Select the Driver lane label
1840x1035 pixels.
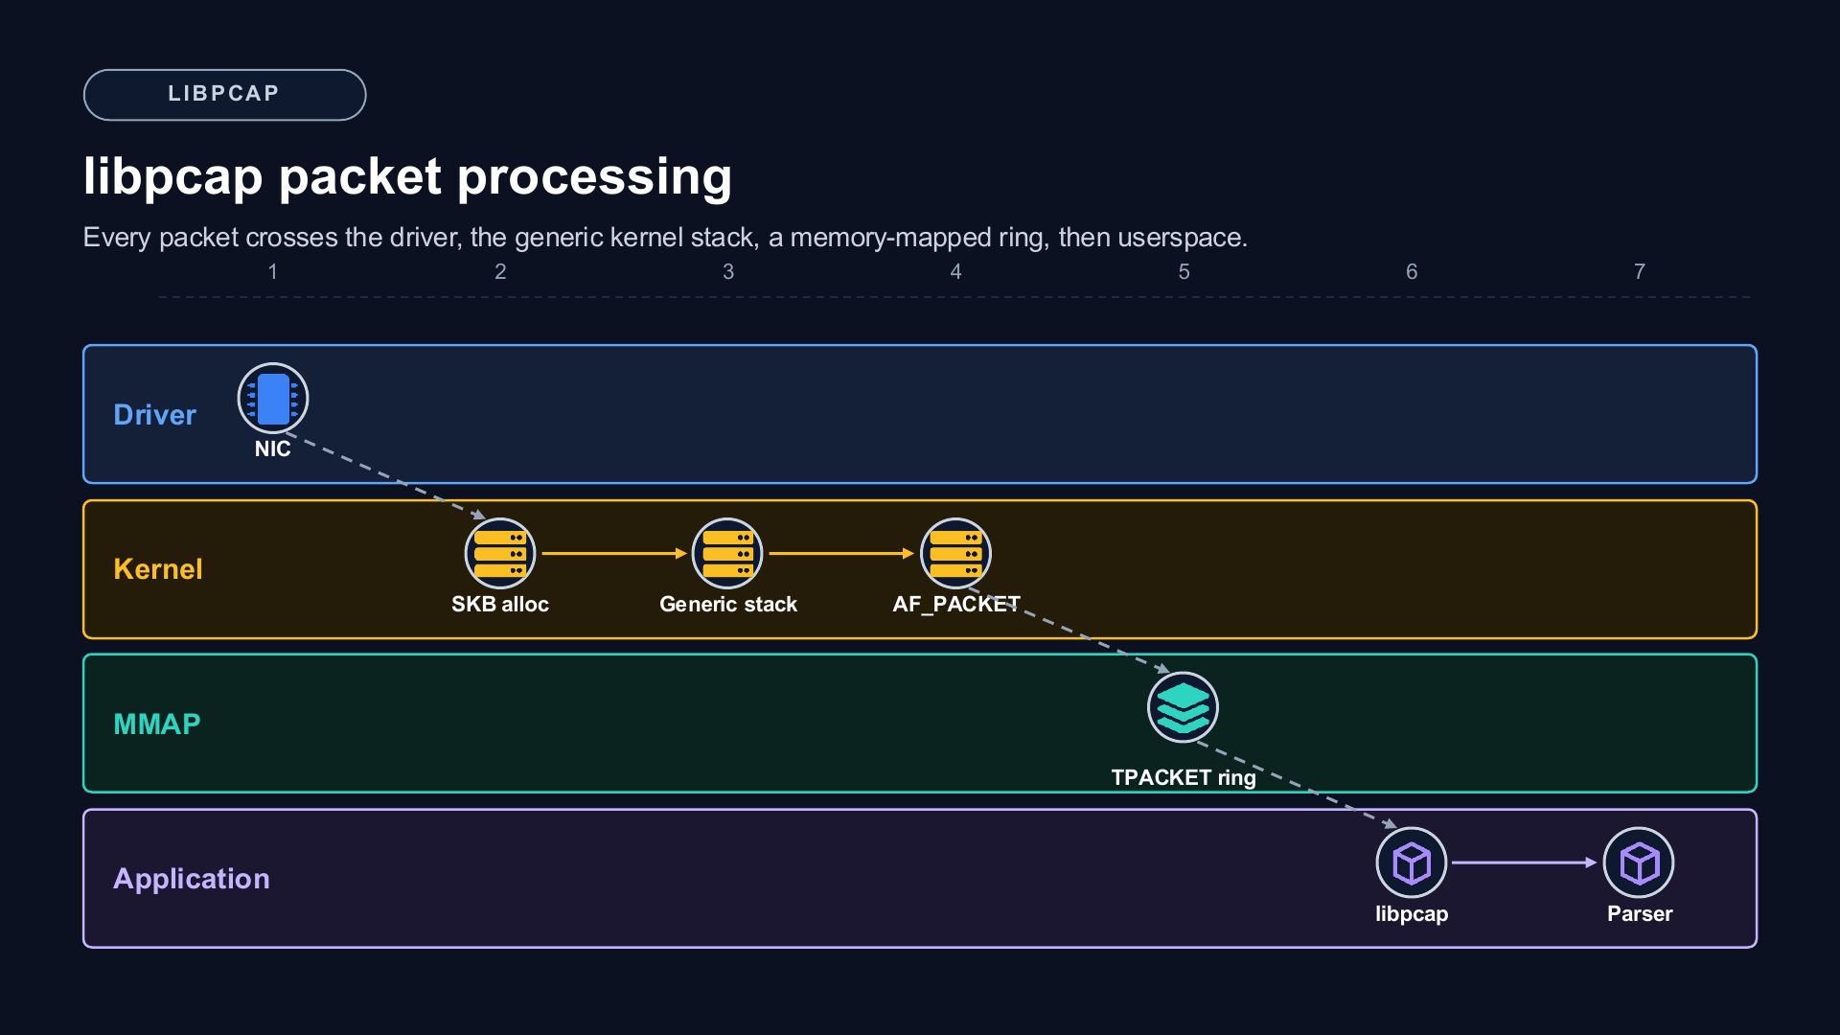(154, 415)
